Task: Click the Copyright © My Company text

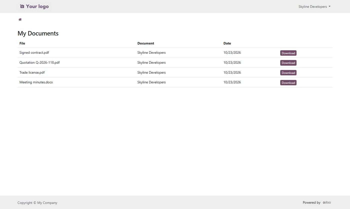Action: [37, 203]
